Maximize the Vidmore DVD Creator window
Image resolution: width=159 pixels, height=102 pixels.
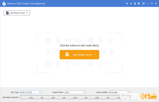tap(152, 3)
